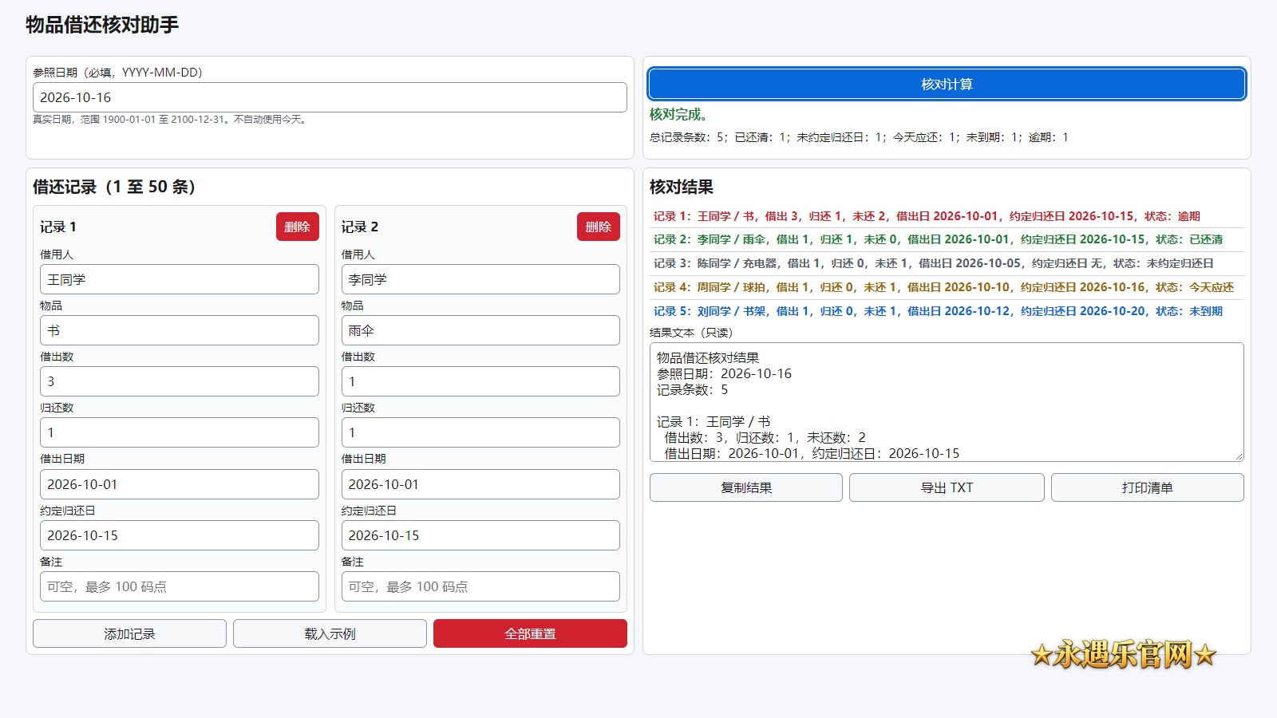
Task: Click 打印清单 button
Action: click(x=1147, y=487)
